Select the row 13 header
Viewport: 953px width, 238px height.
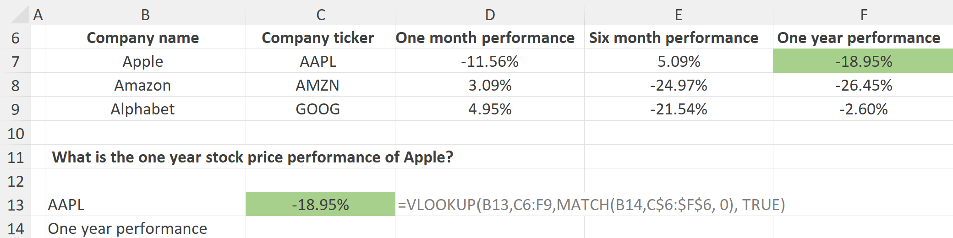point(16,205)
